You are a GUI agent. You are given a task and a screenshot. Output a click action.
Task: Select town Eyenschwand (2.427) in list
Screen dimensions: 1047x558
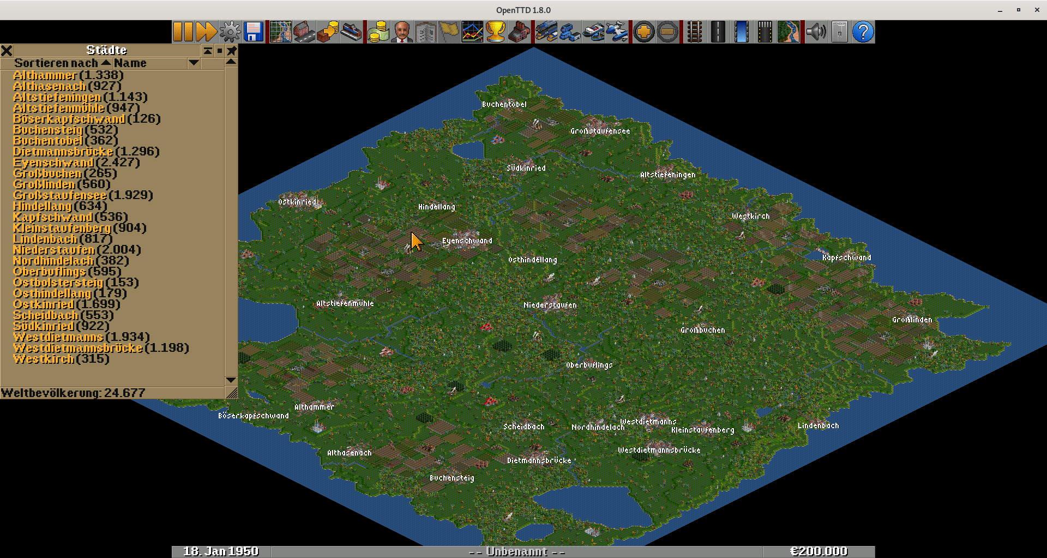[x=76, y=163]
